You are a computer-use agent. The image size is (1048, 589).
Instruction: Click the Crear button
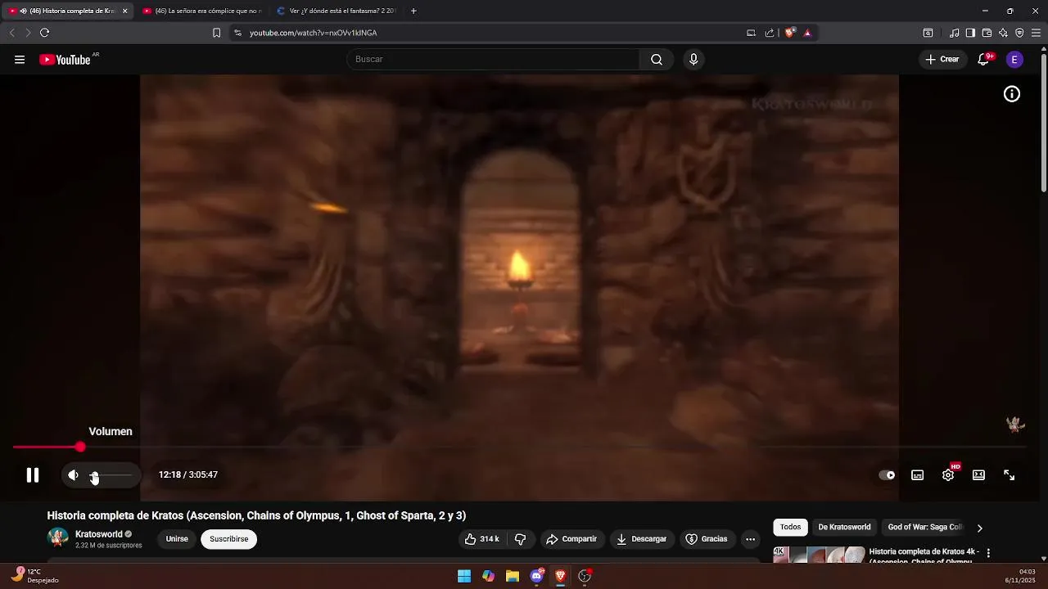pos(942,59)
